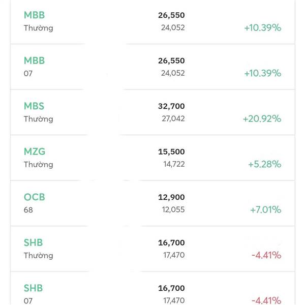This screenshot has height=305, width=305.
Task: Click -4.41% loss in SHB Thường row
Action: coord(265,255)
